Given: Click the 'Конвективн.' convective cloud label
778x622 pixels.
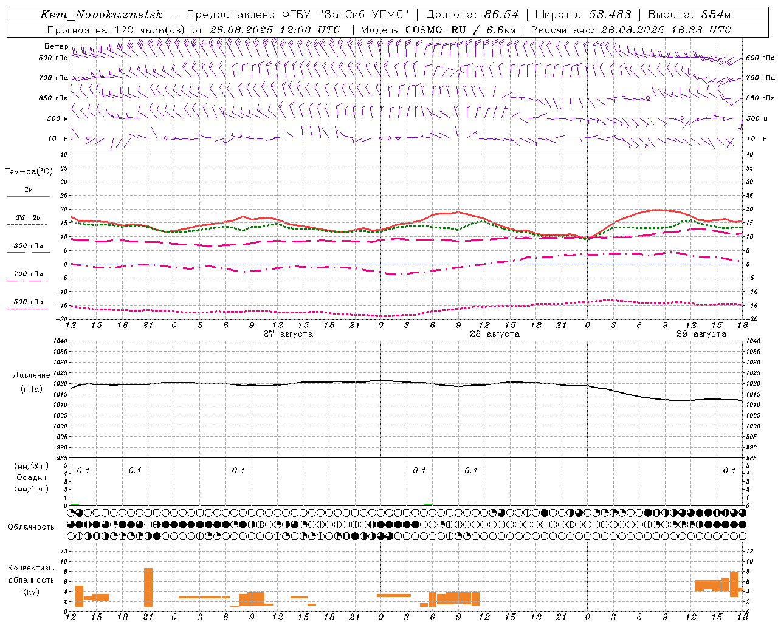Looking at the screenshot, I should click(32, 568).
